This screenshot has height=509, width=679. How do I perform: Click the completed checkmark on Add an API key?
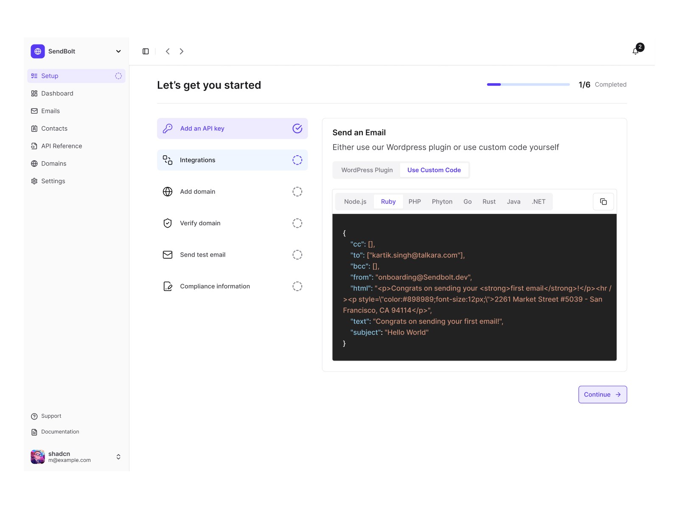(297, 128)
